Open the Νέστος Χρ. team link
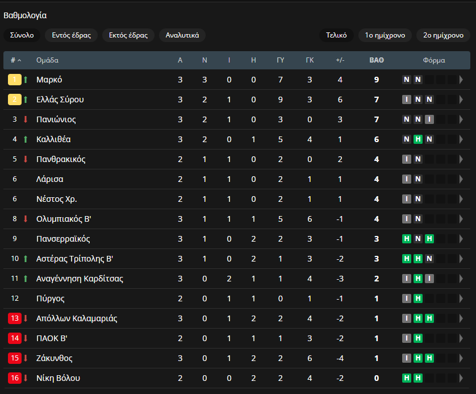476x394 pixels. pos(56,199)
